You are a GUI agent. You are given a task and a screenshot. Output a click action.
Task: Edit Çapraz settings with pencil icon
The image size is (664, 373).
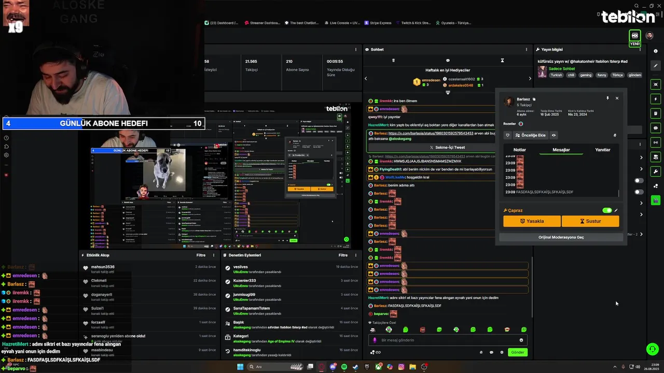click(x=616, y=210)
